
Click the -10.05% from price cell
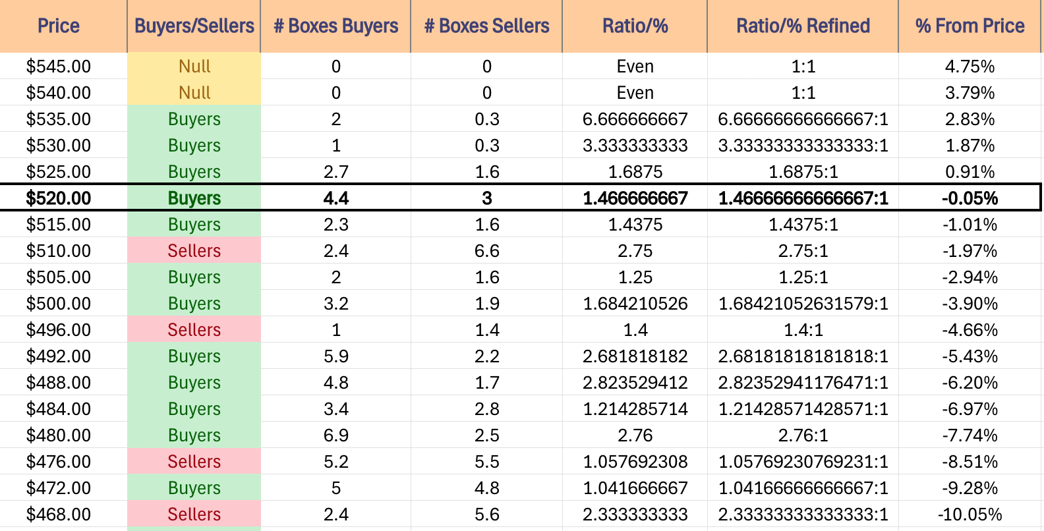click(970, 514)
